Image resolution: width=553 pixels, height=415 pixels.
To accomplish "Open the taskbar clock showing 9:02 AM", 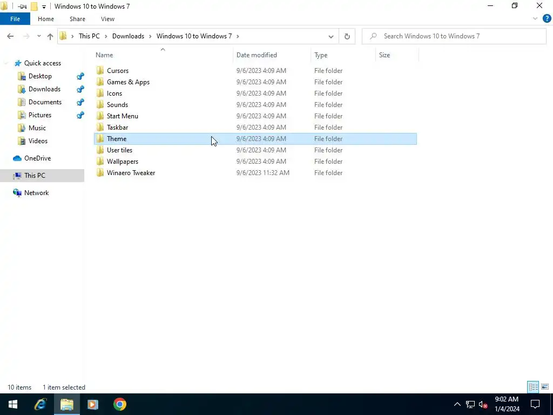I will click(x=507, y=404).
